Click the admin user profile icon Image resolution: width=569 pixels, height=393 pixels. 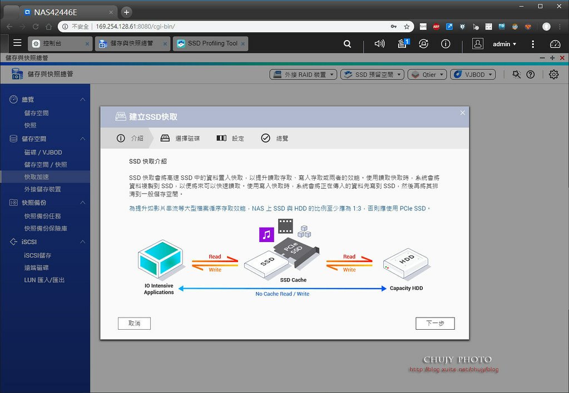pyautogui.click(x=478, y=44)
